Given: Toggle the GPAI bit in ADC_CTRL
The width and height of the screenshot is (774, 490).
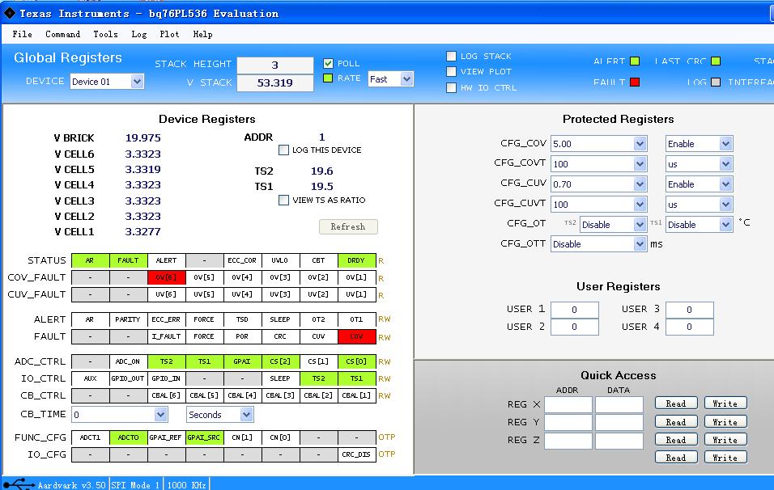Looking at the screenshot, I should point(242,361).
